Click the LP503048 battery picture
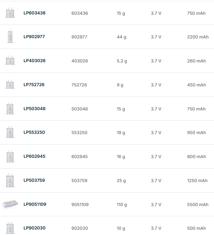Image resolution: width=214 pixels, height=235 pixels. pos(10,109)
